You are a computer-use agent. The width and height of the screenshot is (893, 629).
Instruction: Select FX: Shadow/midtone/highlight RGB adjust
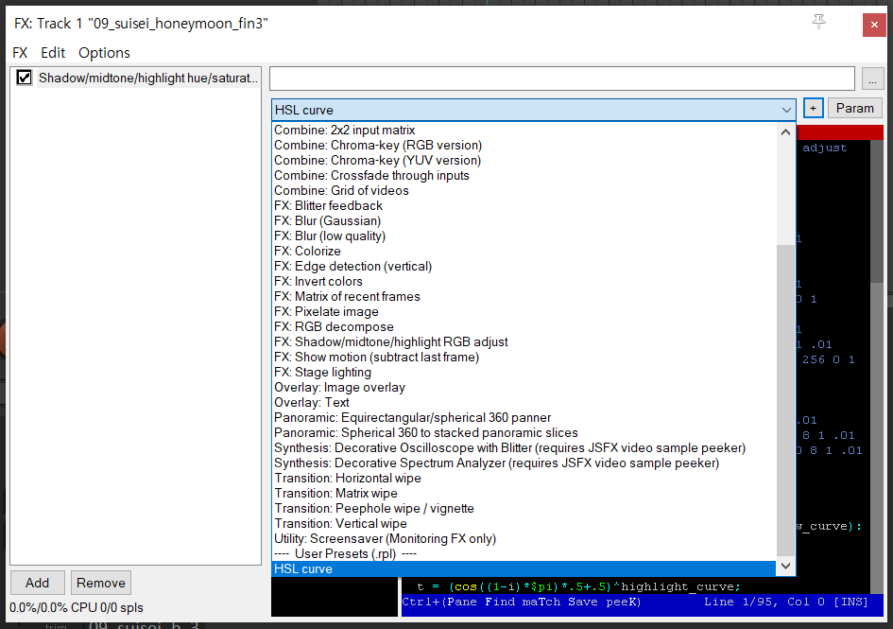click(x=524, y=341)
